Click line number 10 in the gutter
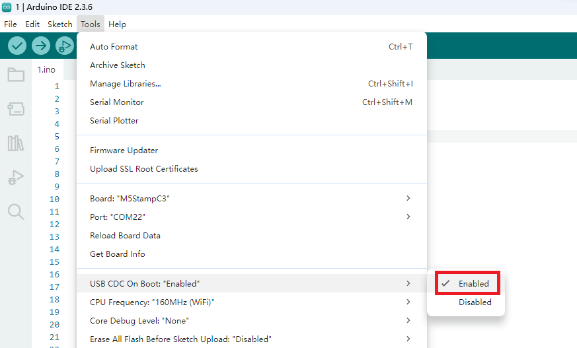This screenshot has width=577, height=348. click(x=54, y=199)
